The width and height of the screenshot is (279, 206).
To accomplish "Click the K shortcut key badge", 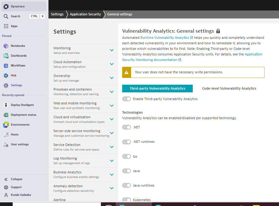I will click(x=43, y=16).
